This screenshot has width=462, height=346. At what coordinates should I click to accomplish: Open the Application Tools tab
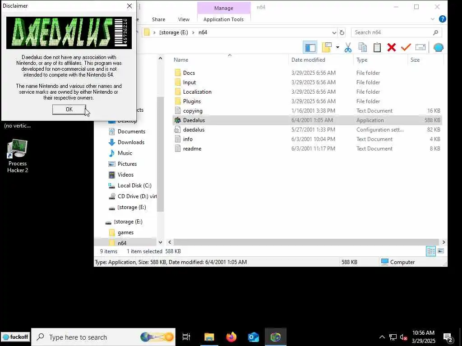point(223,19)
